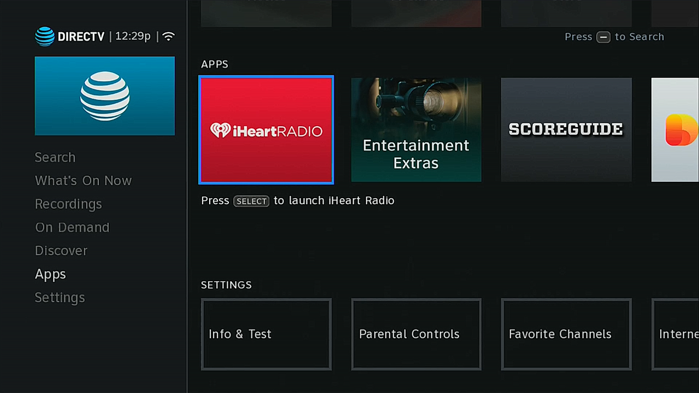Click the DIRECTV globe logo
Viewport: 699px width, 393px height.
pyautogui.click(x=44, y=36)
